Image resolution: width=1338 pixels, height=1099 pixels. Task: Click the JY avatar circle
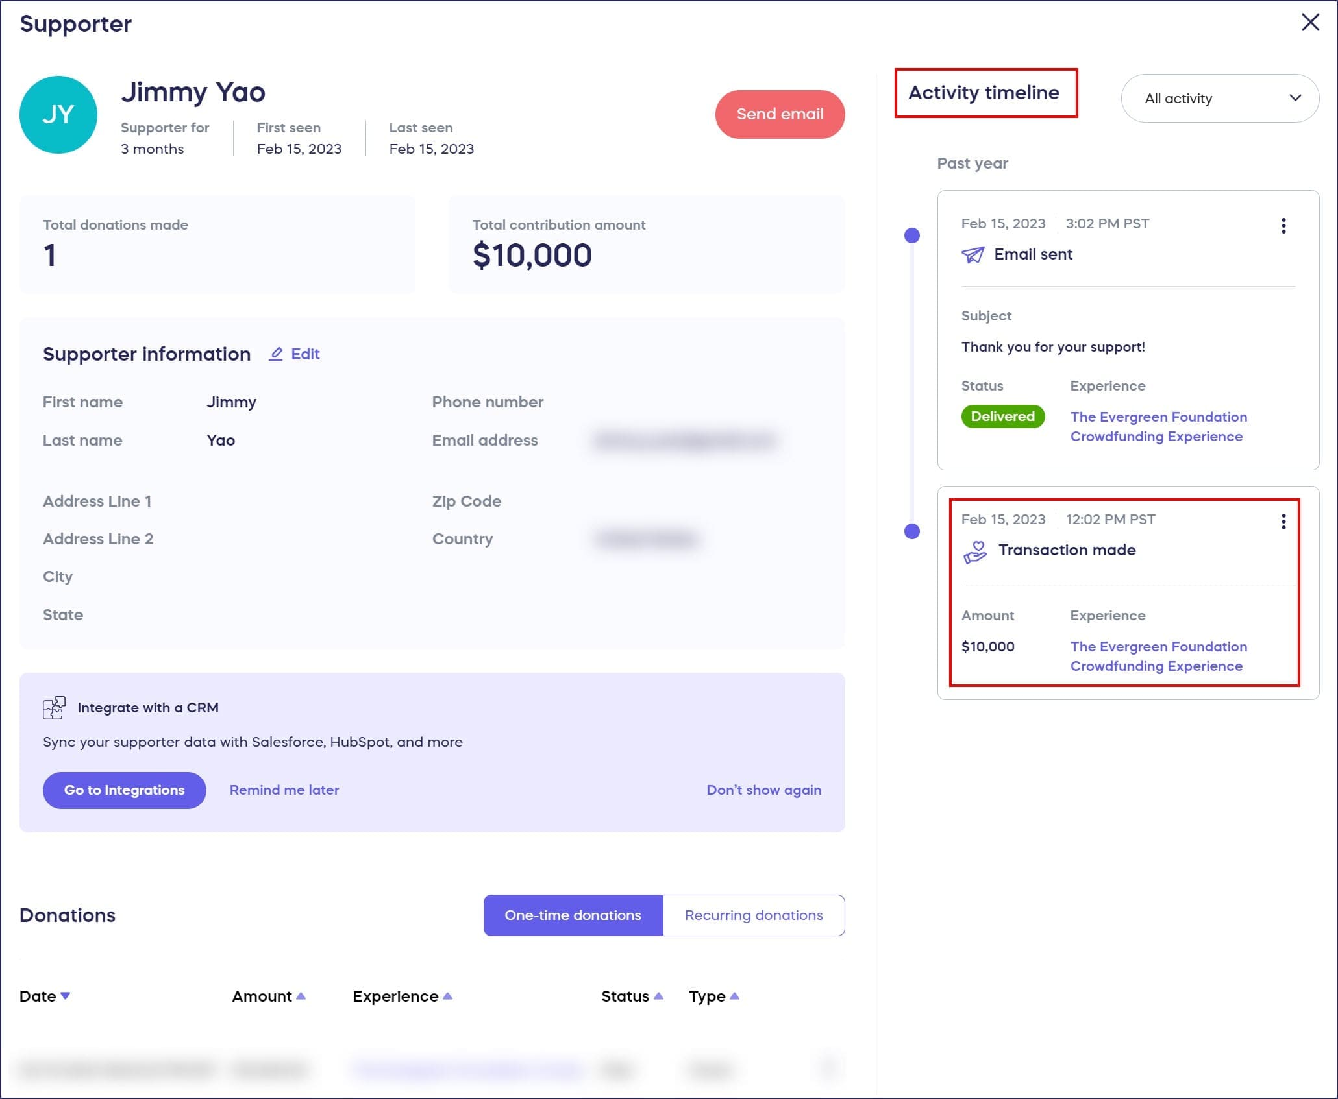point(58,115)
